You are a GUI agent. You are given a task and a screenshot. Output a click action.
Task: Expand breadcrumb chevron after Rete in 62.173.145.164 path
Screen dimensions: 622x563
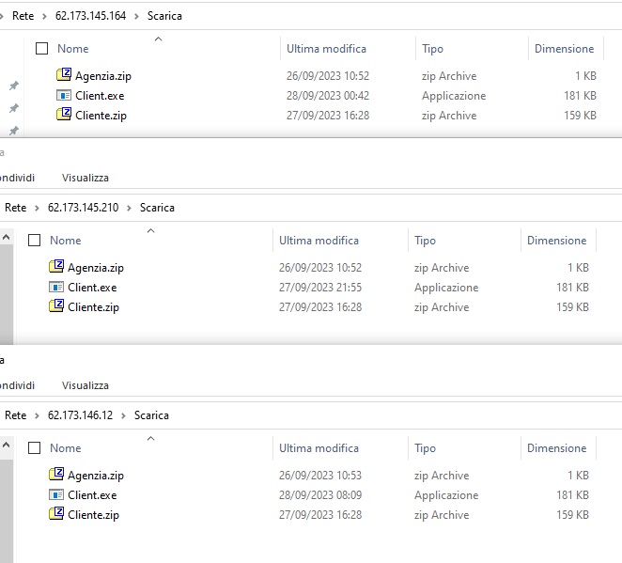[44, 16]
